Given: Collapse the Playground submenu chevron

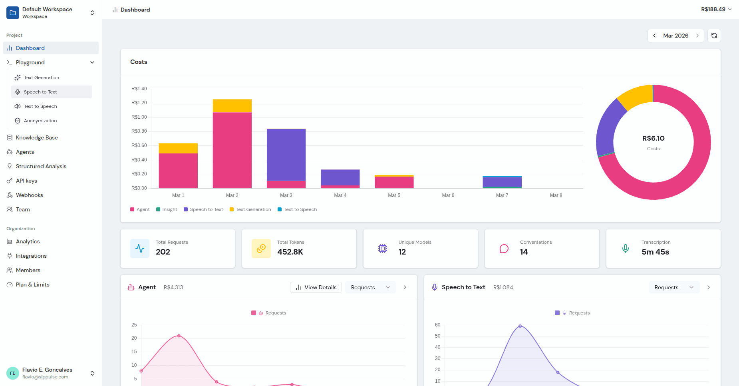Looking at the screenshot, I should click(92, 62).
